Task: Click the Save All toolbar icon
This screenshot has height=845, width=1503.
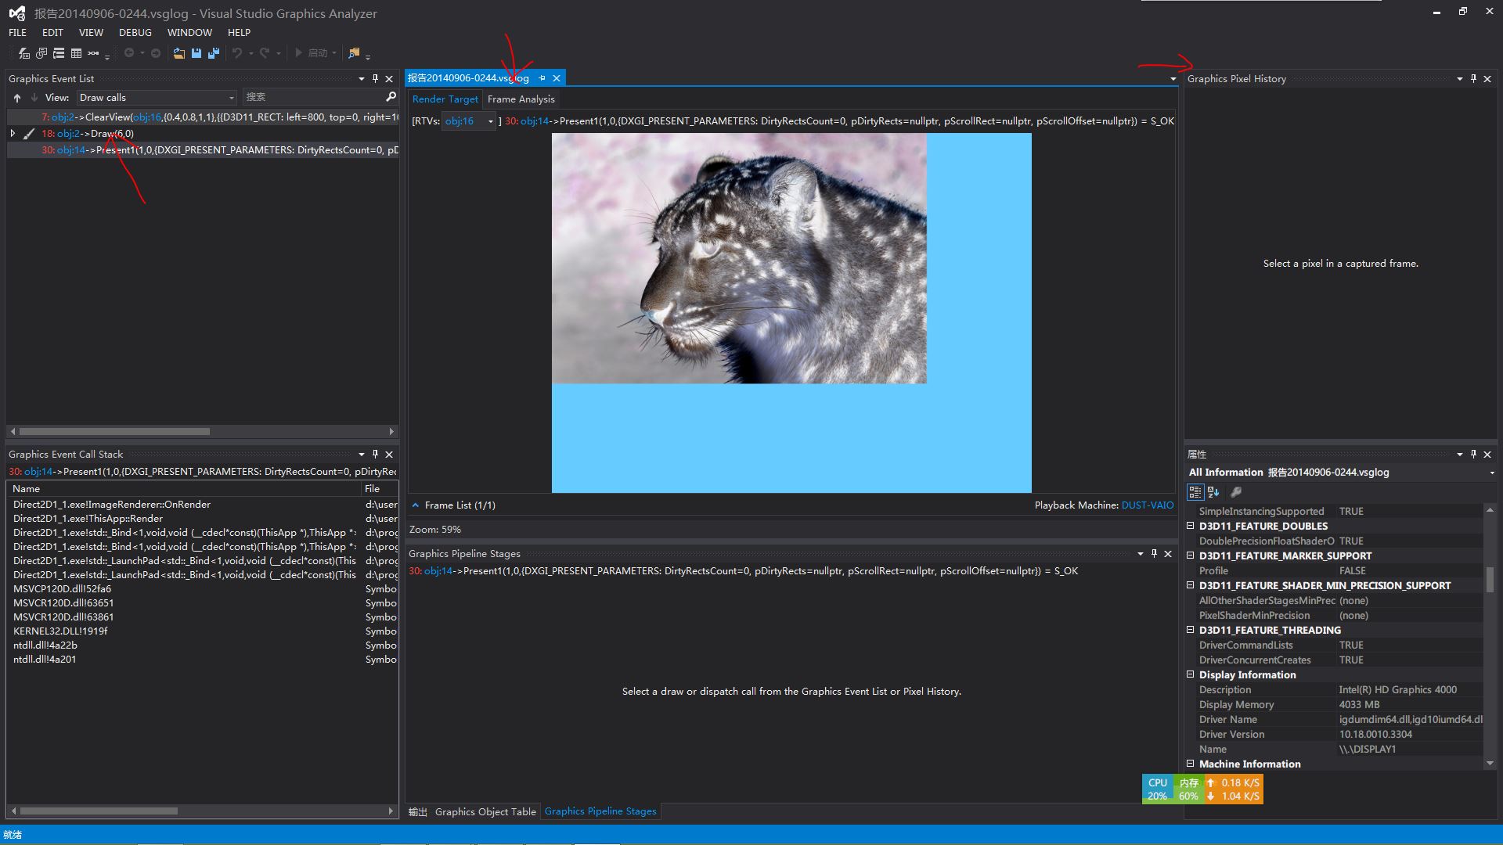Action: point(214,53)
